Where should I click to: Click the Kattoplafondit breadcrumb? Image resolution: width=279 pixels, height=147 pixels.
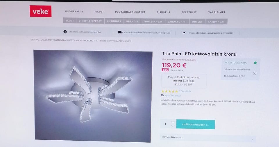click(x=83, y=41)
